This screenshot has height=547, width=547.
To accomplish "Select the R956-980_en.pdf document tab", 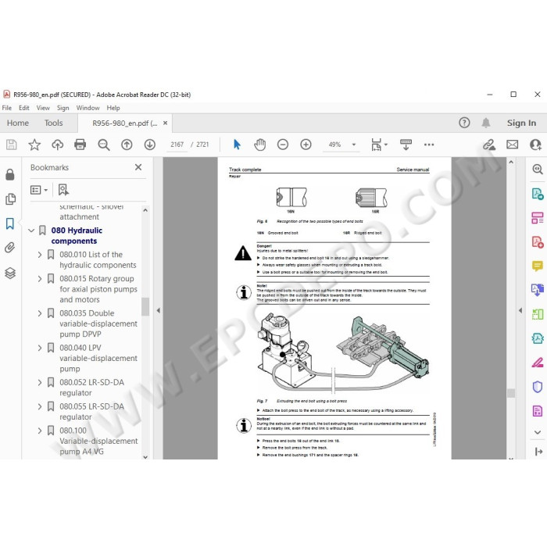I will click(124, 123).
